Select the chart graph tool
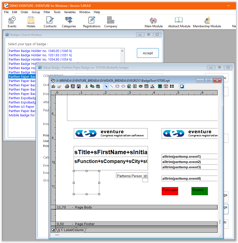 click(x=152, y=86)
